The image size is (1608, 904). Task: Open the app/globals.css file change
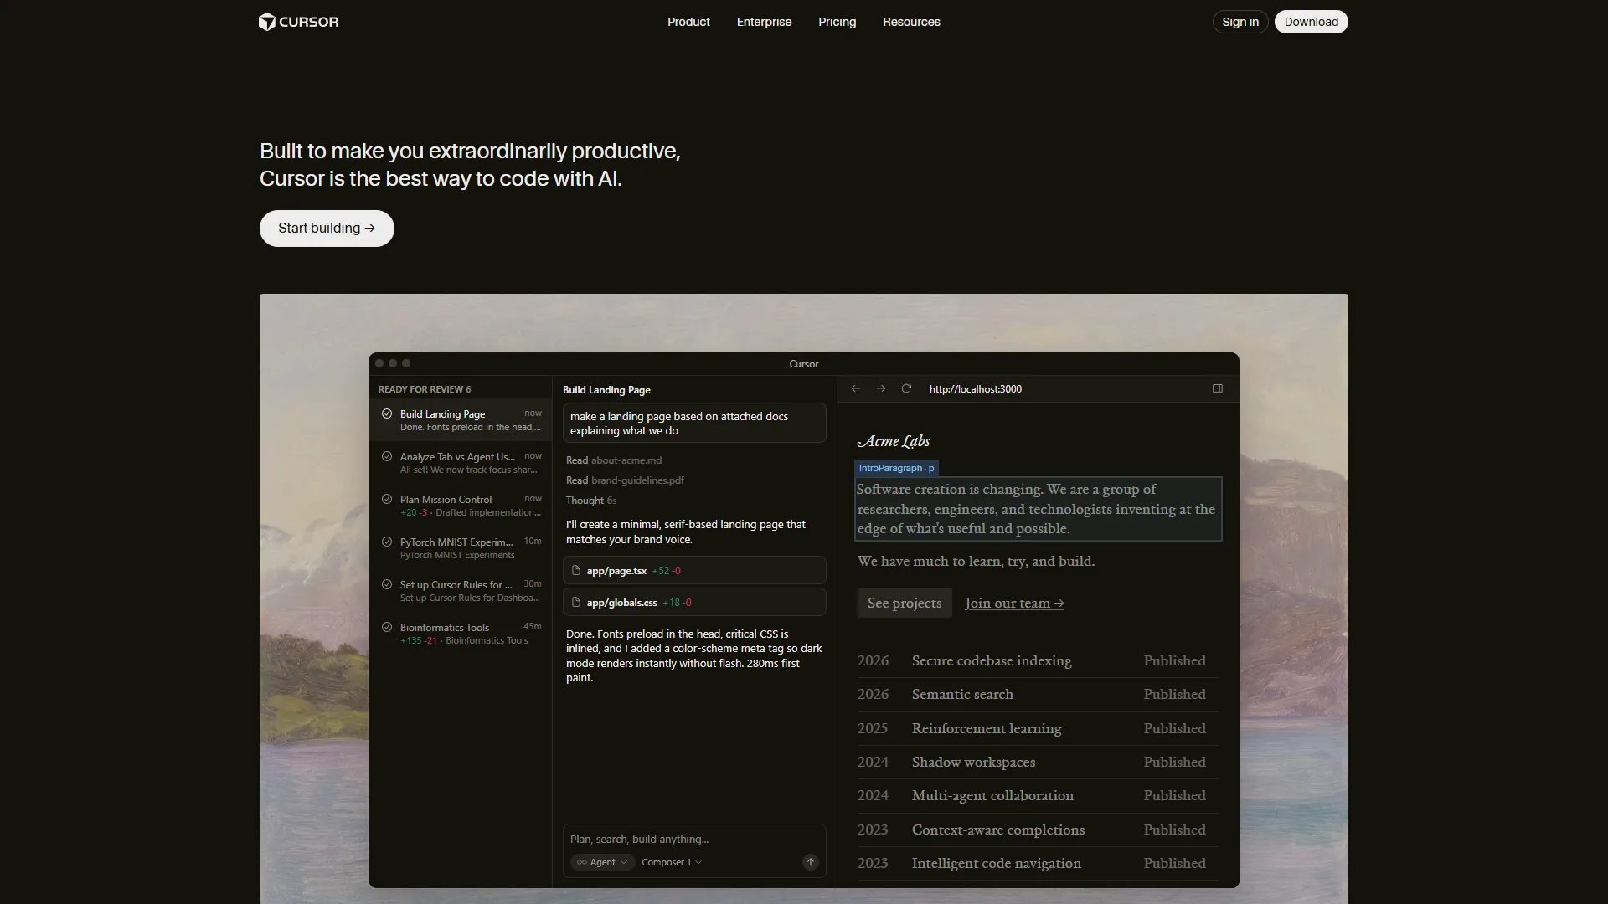coord(694,602)
